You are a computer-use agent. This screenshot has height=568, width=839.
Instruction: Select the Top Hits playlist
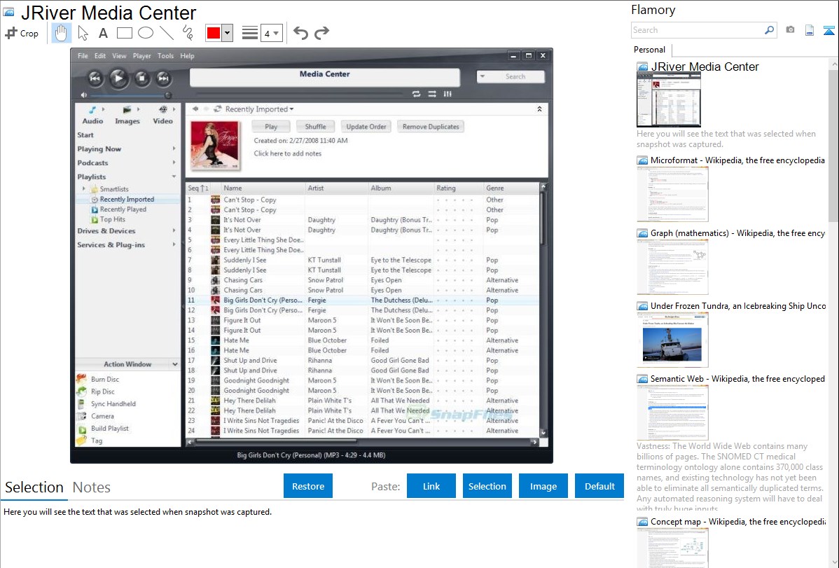[x=112, y=219]
